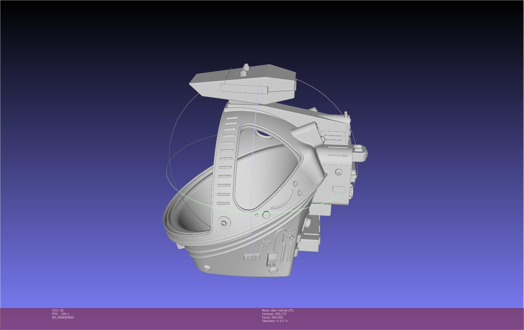Click the 'Mesh: alien helmet.STL' label
Screen dimensions: 524x330
[x=278, y=310]
